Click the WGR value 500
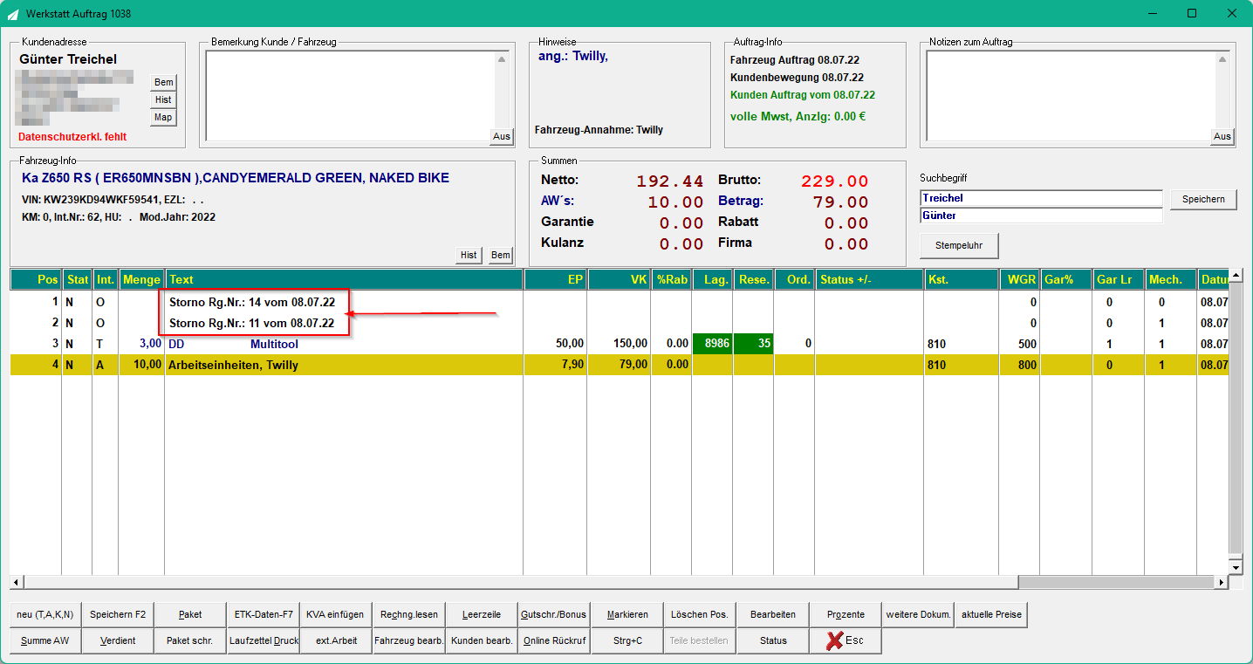Screen dimensions: 1253x664 click(x=1027, y=344)
